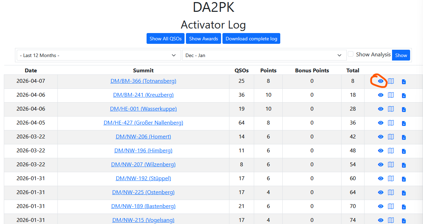This screenshot has width=423, height=224.
Task: Click the eye icon for Totnansberg row
Action: [381, 81]
